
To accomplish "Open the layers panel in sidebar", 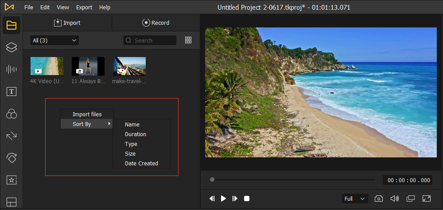I will 12,47.
